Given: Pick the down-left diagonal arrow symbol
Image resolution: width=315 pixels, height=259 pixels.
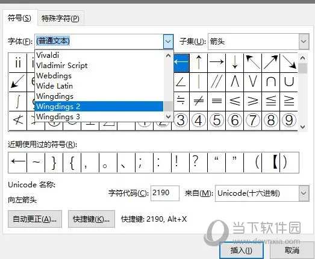Looking at the screenshot, I should click(17, 82).
